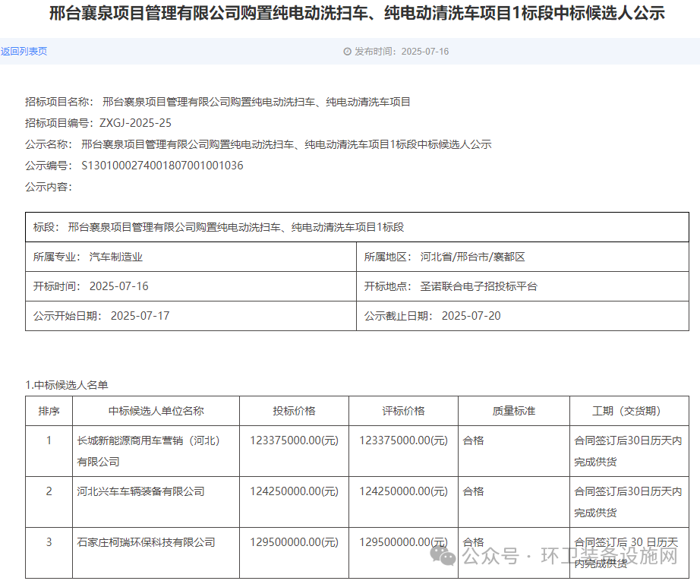Click the clock icon beside 发布时间

(347, 52)
